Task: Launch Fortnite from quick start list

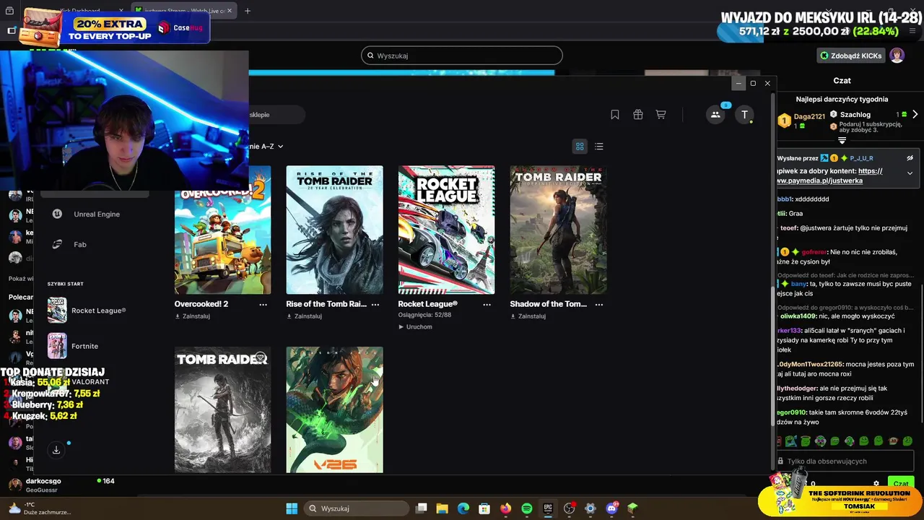Action: click(x=74, y=346)
